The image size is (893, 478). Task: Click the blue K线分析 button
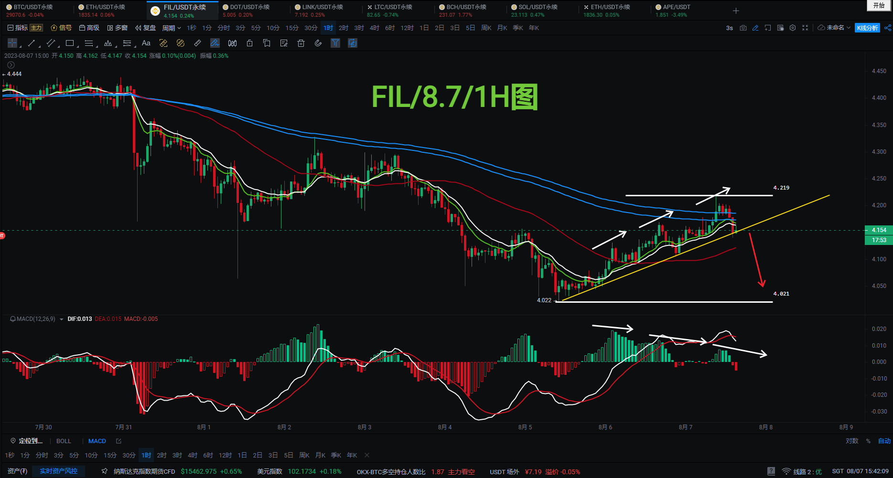867,28
